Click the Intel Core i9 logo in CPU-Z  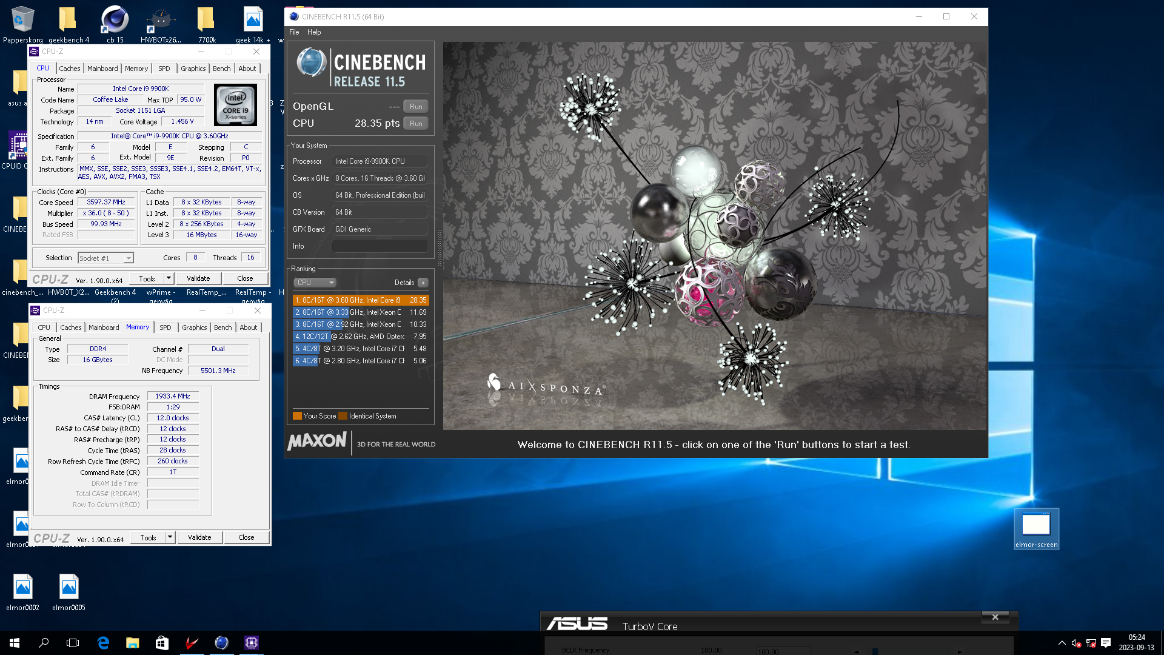click(236, 106)
